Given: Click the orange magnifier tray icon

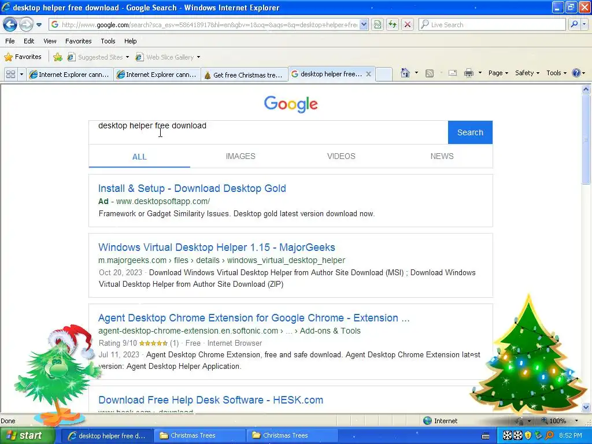Looking at the screenshot, I should coord(549,436).
